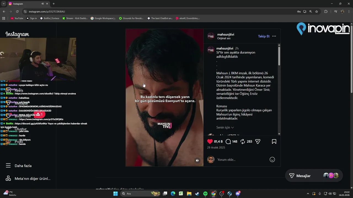Open Steam from the taskbar

[x=197, y=194]
